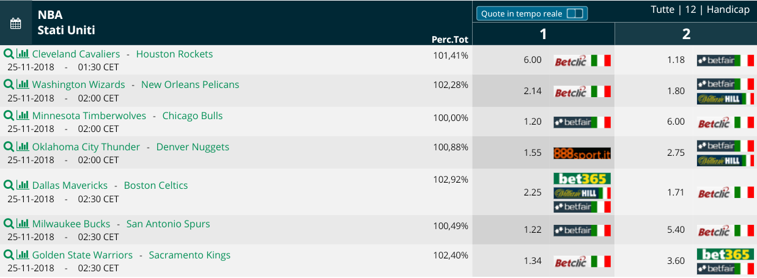Select odds 6.00 for Cleveland Cavaliers

tap(533, 60)
